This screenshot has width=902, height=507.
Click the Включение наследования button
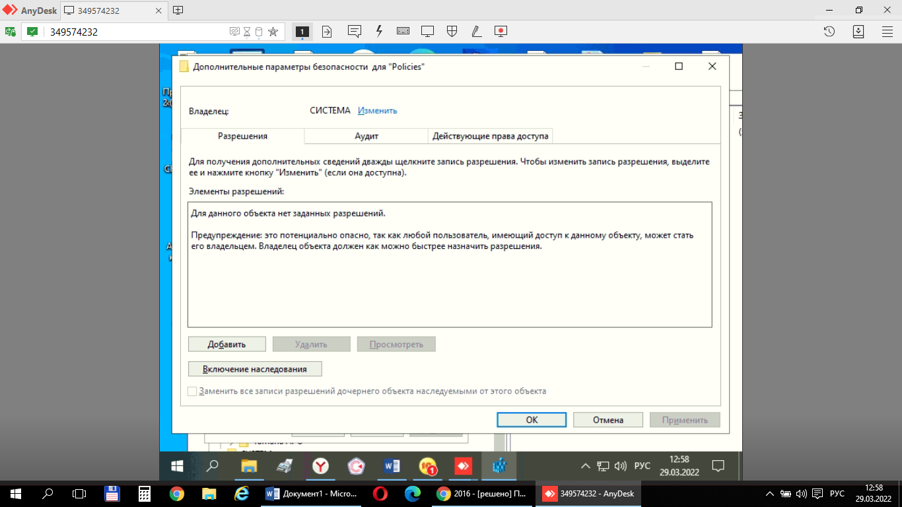pos(255,368)
